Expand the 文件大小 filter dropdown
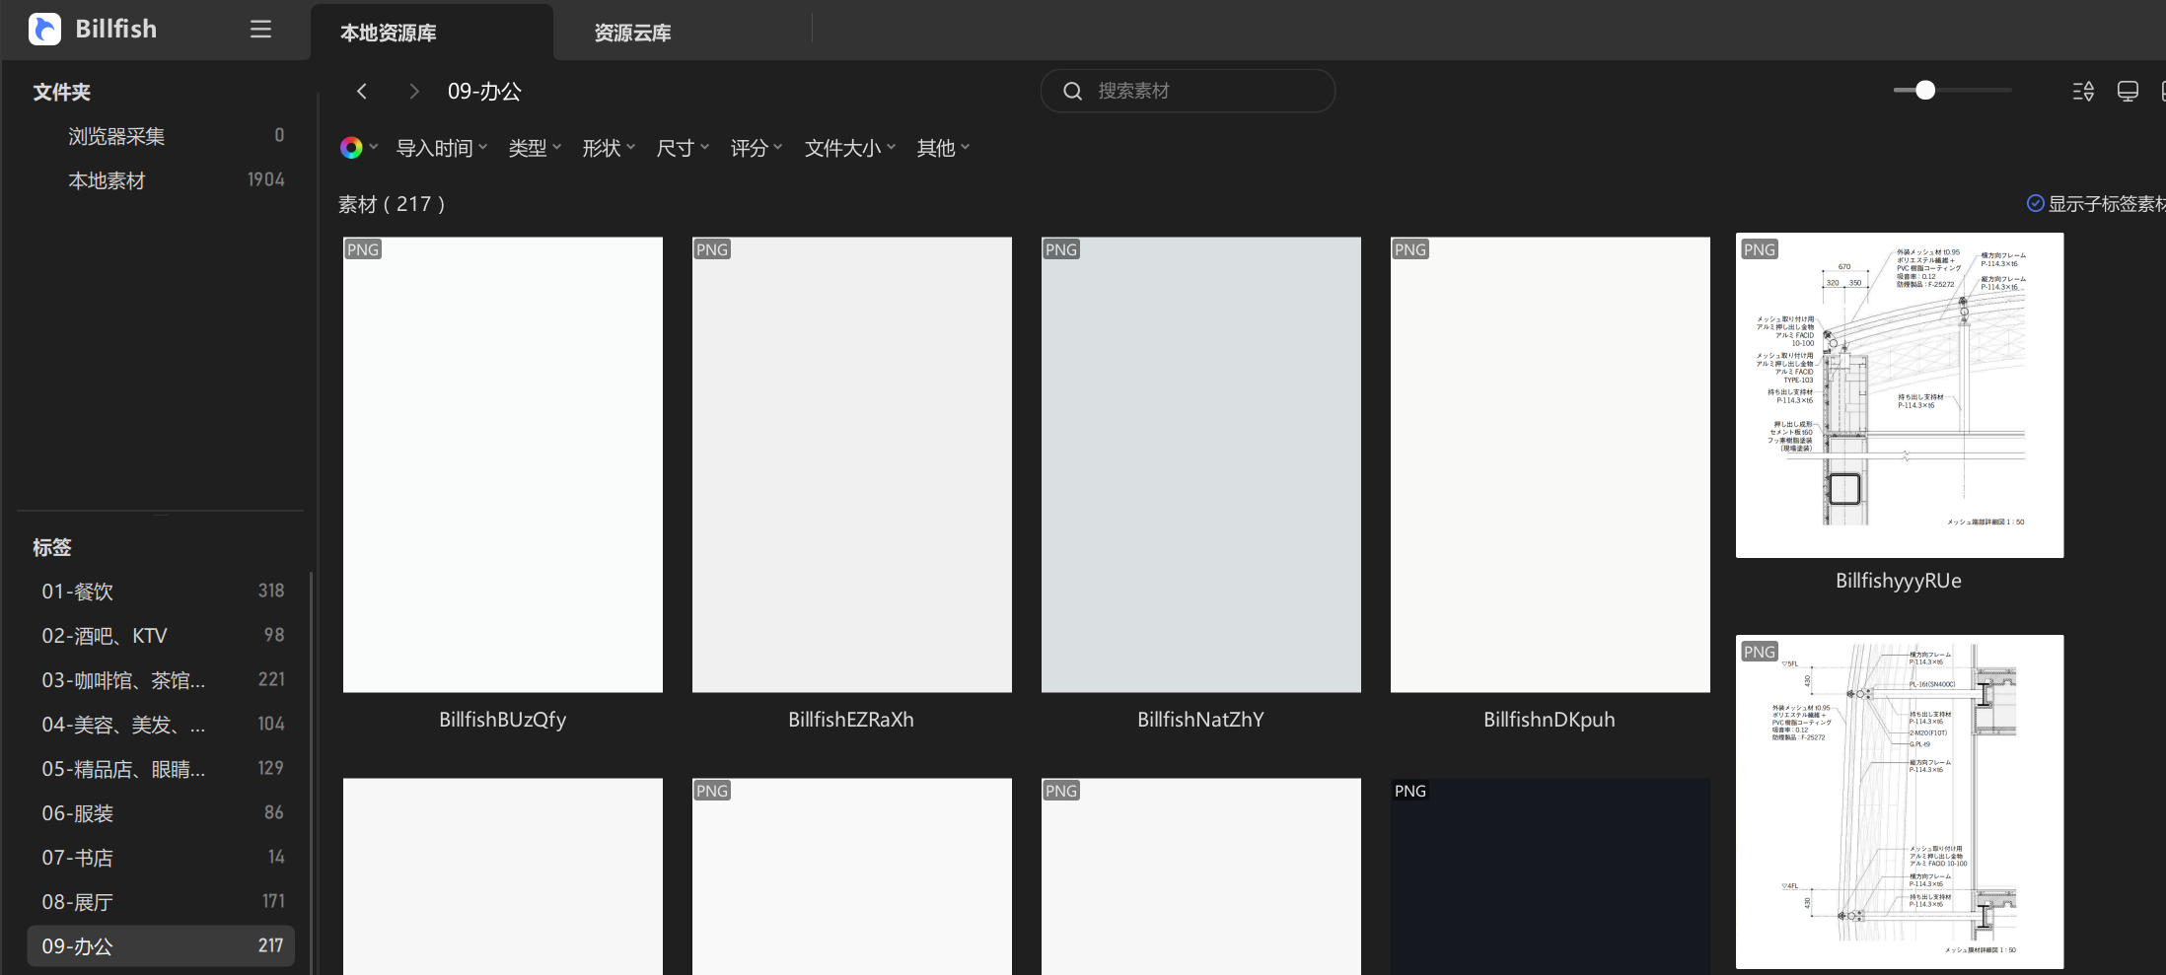The height and width of the screenshot is (975, 2166). coord(849,148)
